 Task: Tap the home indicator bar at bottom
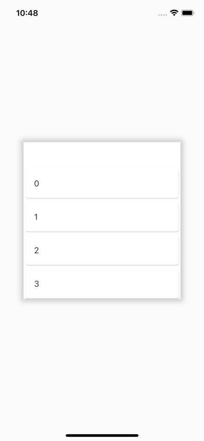[x=102, y=435]
